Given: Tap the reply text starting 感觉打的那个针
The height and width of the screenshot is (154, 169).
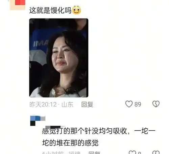Looking at the screenshot, I should (99, 137).
